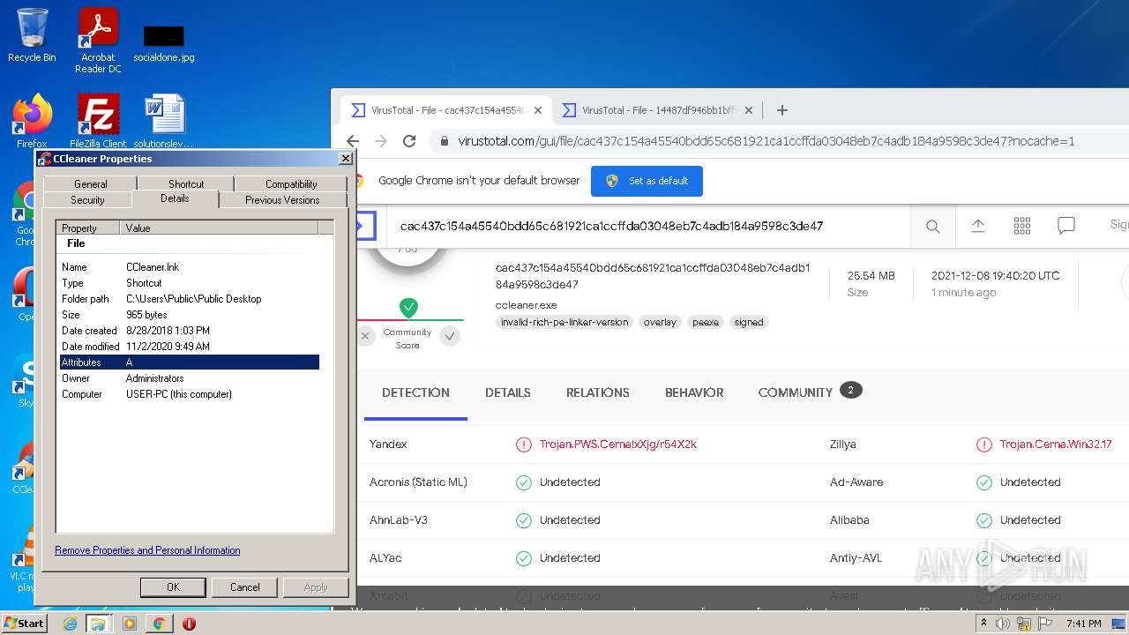Click Chrome icon in taskbar
Screen dimensions: 1129x635
coord(159,624)
